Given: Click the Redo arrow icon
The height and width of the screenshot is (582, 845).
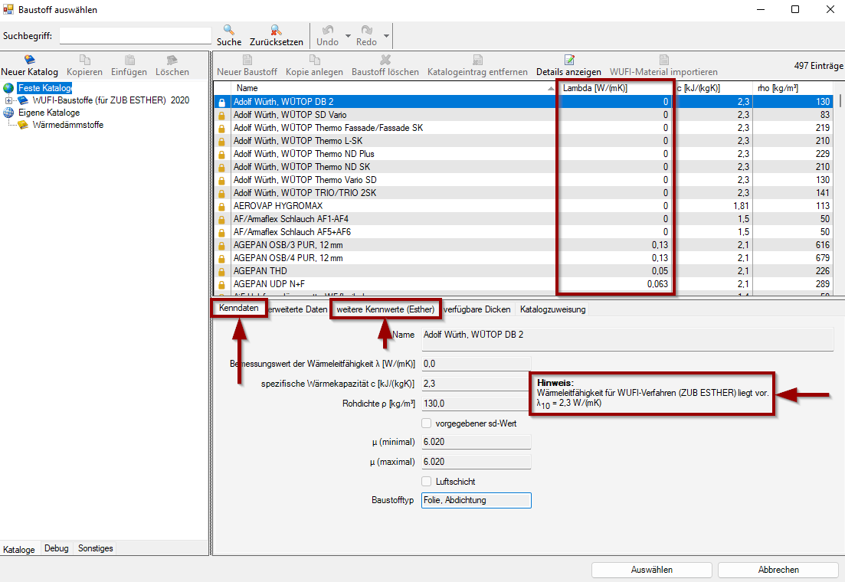Looking at the screenshot, I should pyautogui.click(x=366, y=31).
